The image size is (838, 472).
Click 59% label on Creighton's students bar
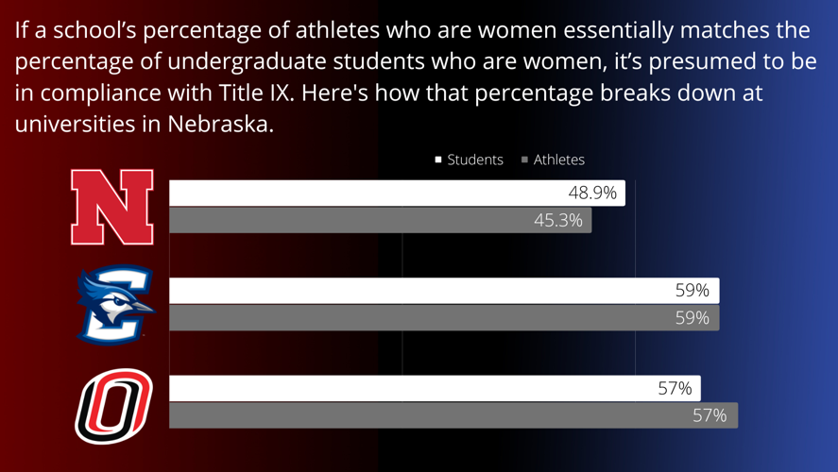point(692,291)
